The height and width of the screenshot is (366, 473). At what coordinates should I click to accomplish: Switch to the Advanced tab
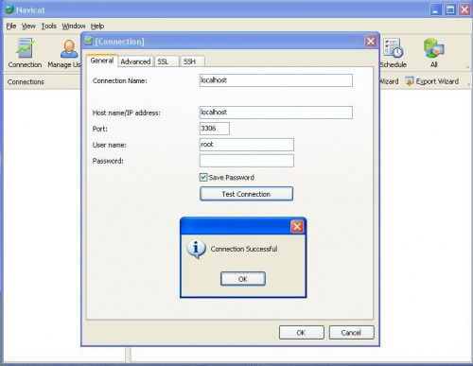135,61
